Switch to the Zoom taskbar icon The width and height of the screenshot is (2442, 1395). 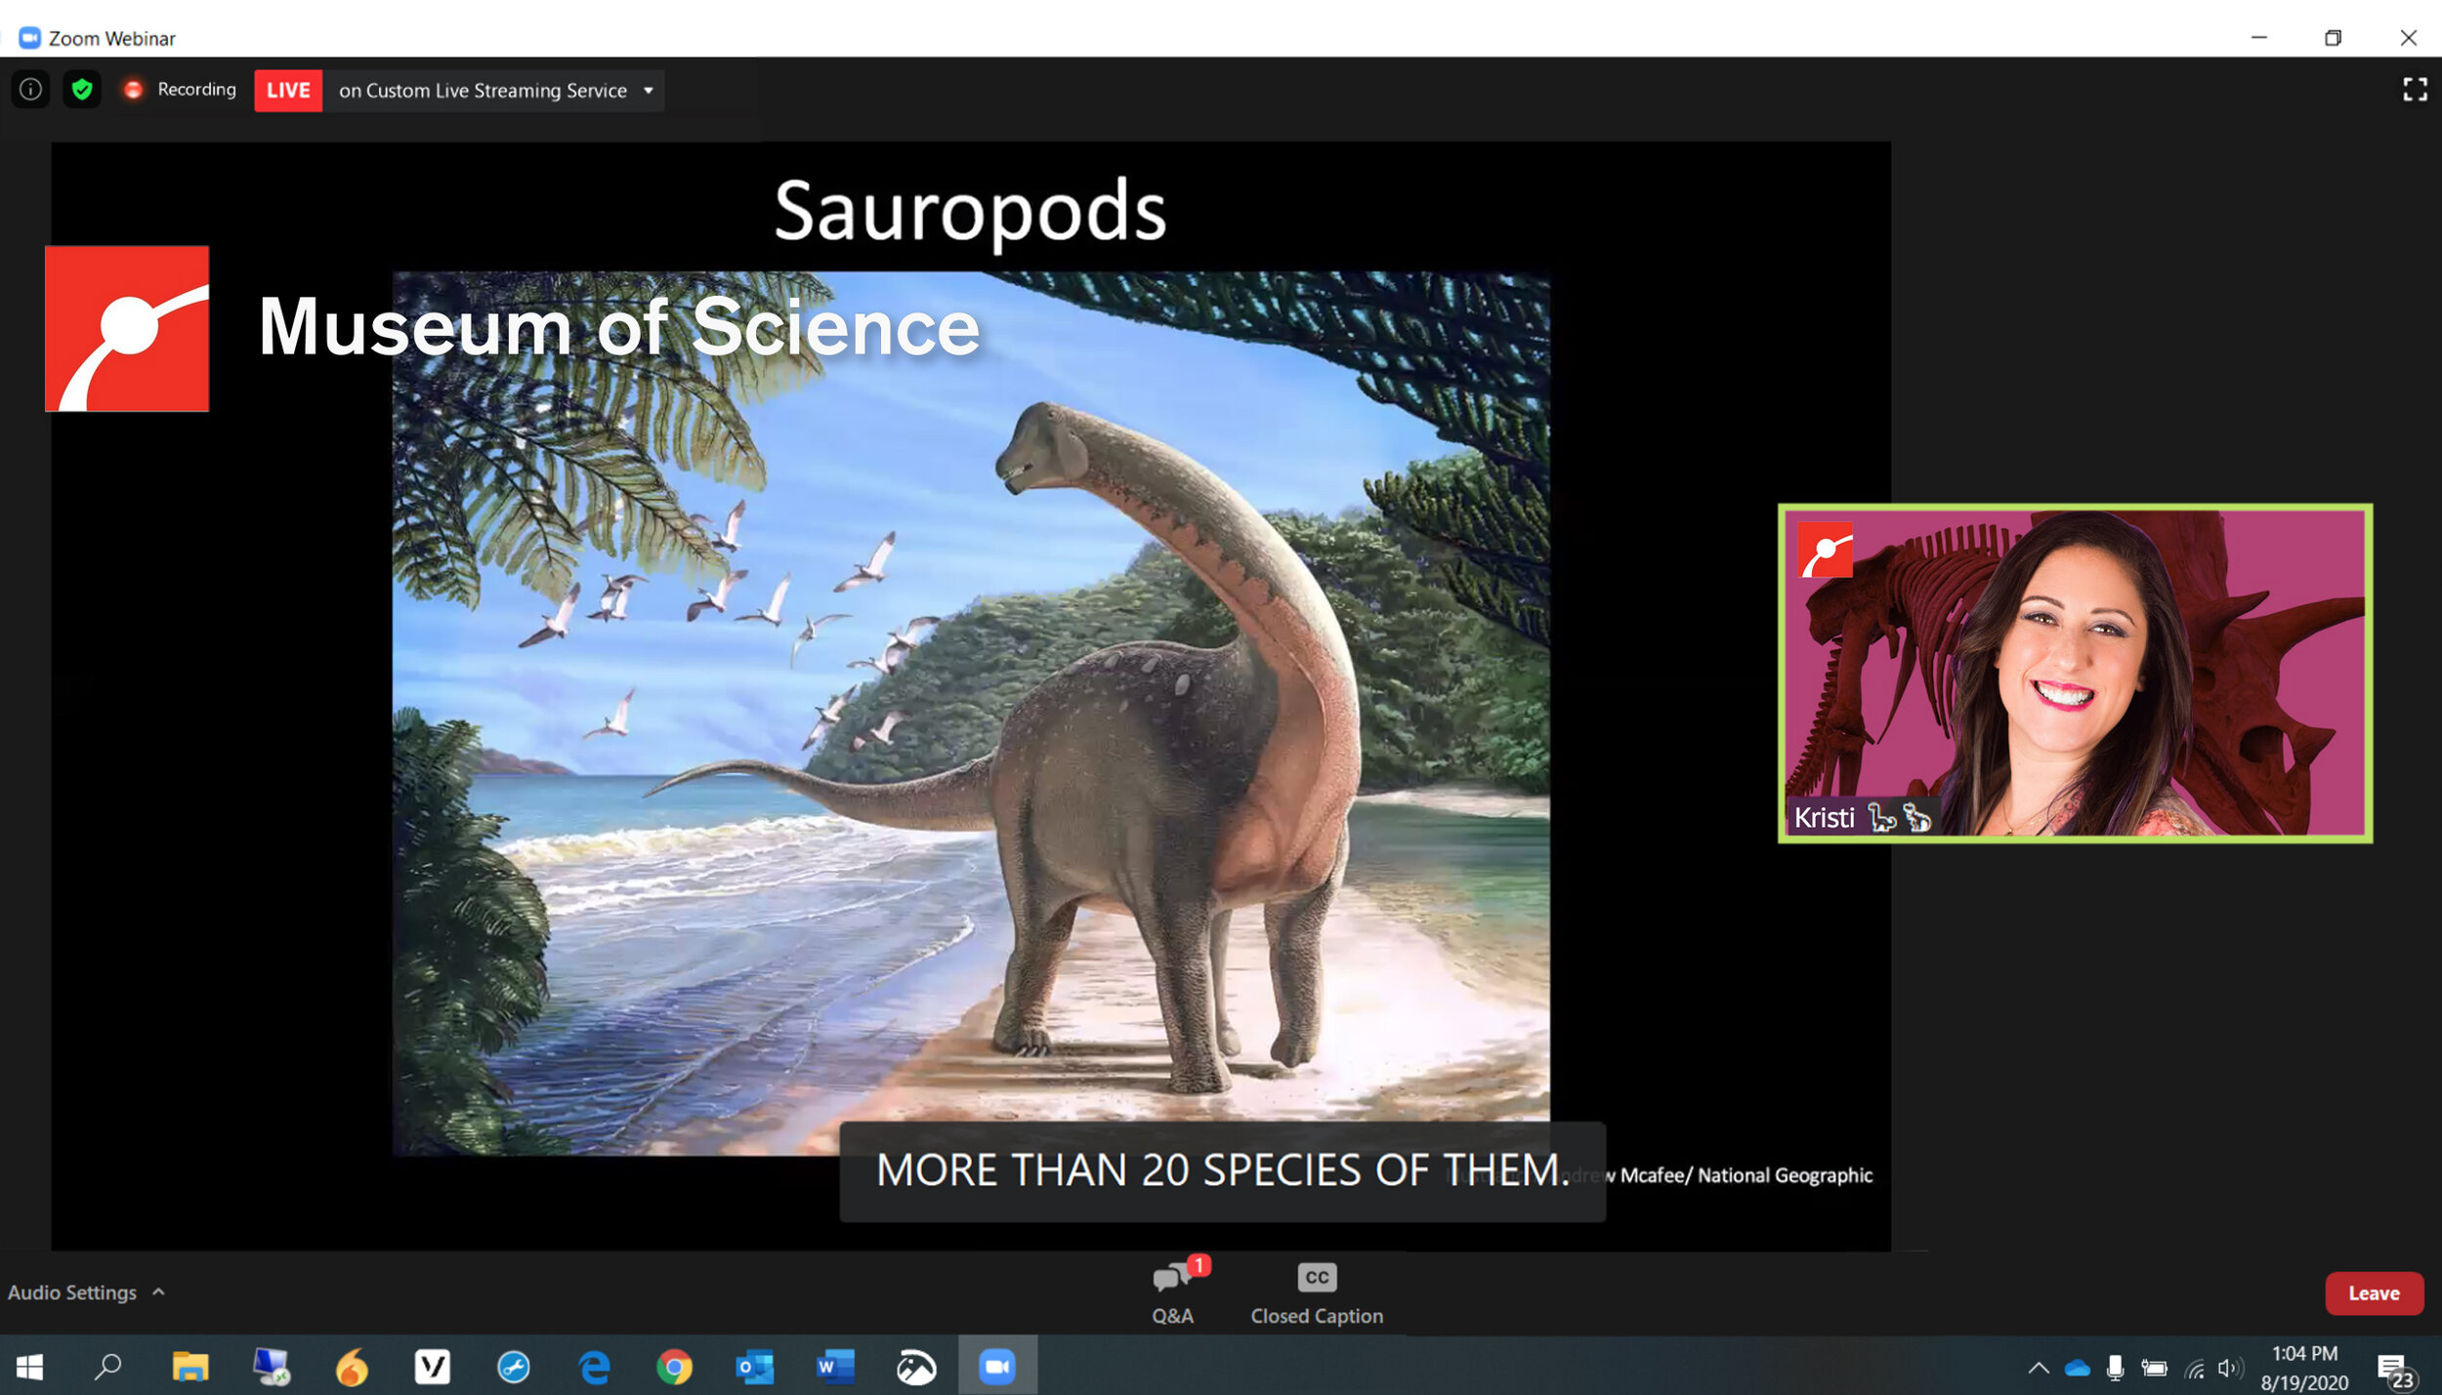click(x=997, y=1367)
